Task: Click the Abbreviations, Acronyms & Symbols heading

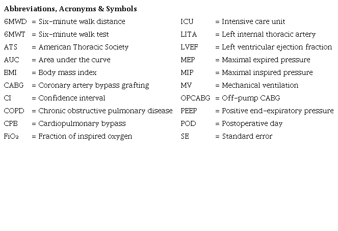Action: coord(70,9)
